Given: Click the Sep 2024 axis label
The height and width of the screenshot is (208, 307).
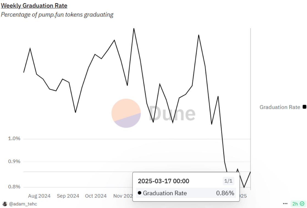Looking at the screenshot, I should (68, 196).
